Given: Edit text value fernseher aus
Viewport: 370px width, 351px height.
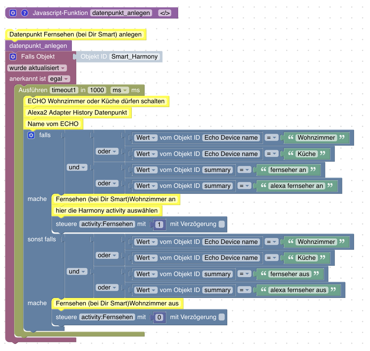Looking at the screenshot, I should [x=290, y=274].
